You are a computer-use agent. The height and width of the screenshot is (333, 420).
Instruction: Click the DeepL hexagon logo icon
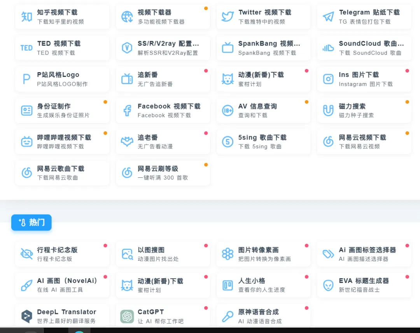(x=26, y=316)
